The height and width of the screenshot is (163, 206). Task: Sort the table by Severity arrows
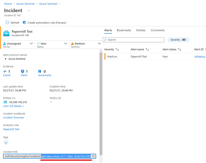(x=117, y=49)
